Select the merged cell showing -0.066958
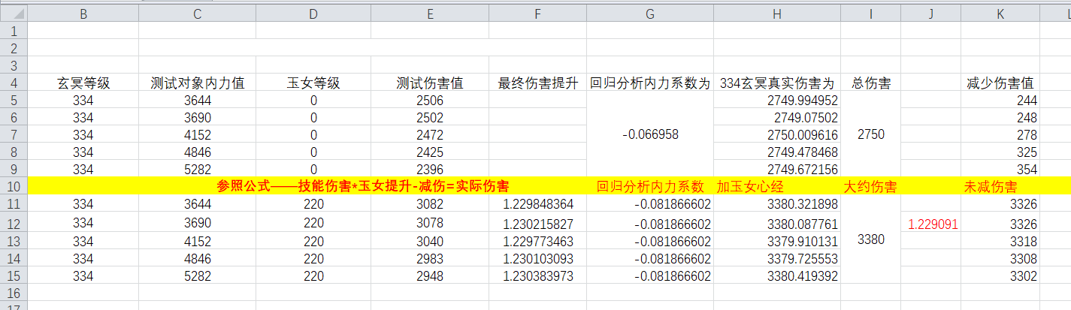The width and height of the screenshot is (1071, 310). [x=649, y=134]
